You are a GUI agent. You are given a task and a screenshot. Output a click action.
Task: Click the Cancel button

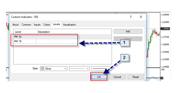coord(117,77)
